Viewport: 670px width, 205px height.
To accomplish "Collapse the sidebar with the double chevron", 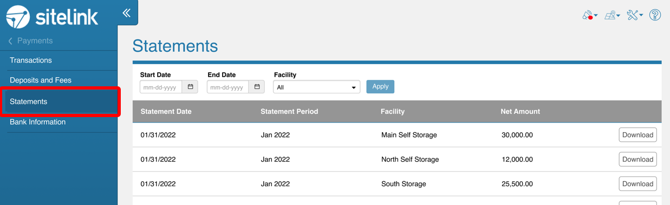I will click(126, 13).
